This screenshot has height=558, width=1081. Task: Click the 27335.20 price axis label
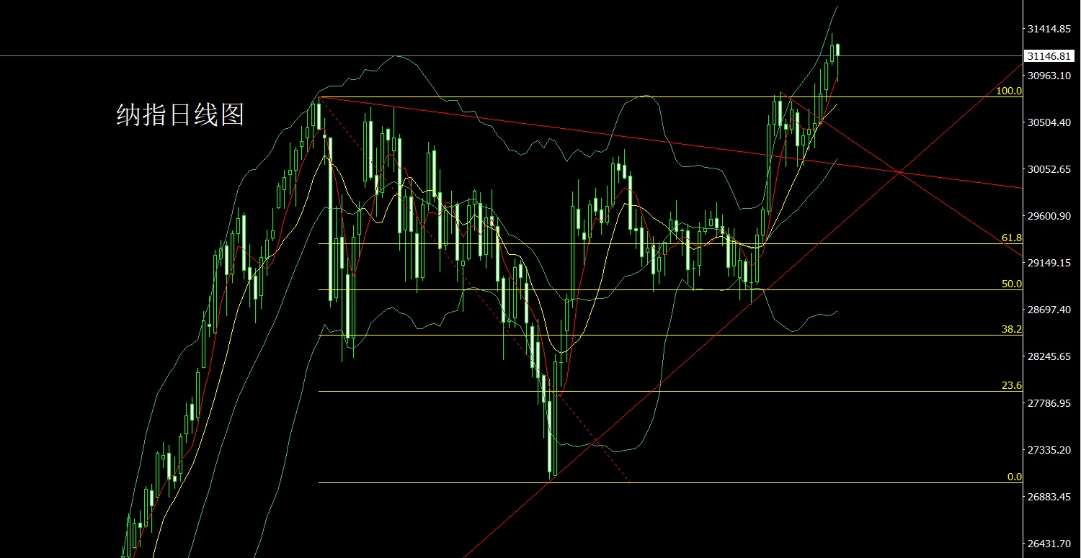[1049, 450]
